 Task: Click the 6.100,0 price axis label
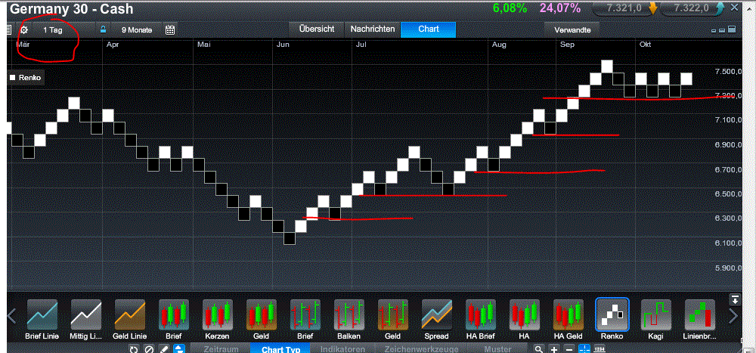728,243
